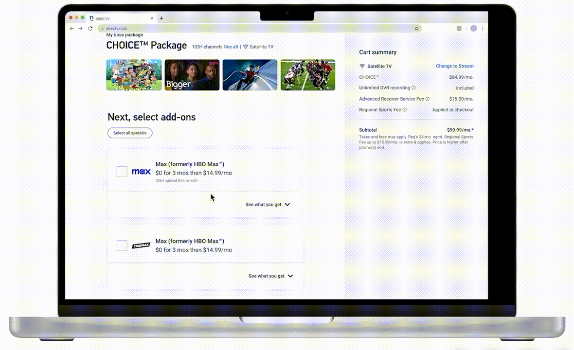Expand See what you get under Cinemax
Image resolution: width=574 pixels, height=350 pixels.
[x=270, y=276]
